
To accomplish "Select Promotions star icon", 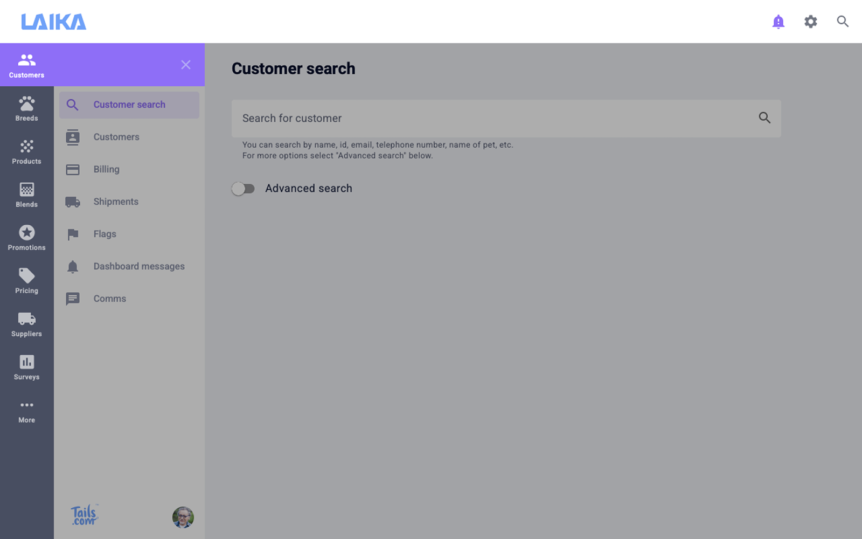I will [x=26, y=238].
